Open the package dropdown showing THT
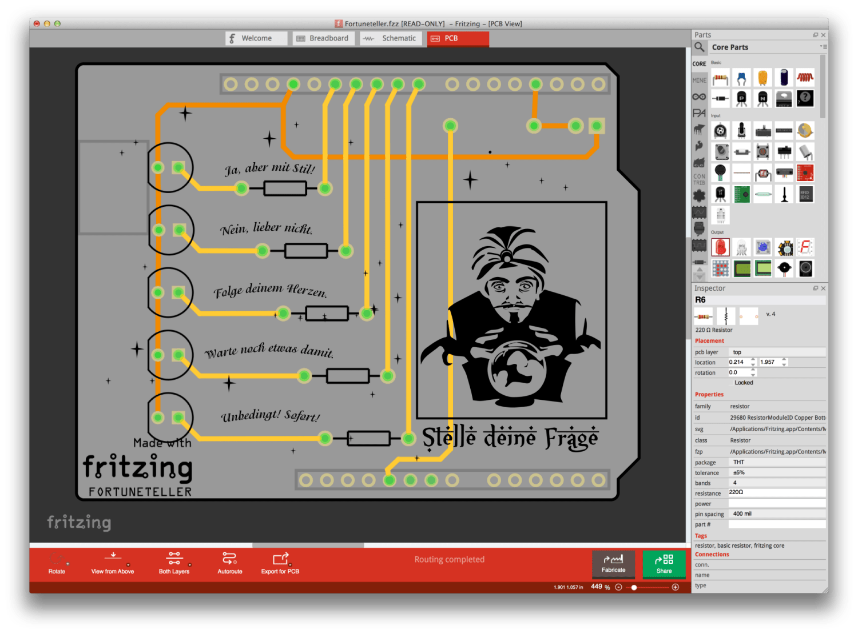Screen dimensions: 858x634 coord(777,463)
